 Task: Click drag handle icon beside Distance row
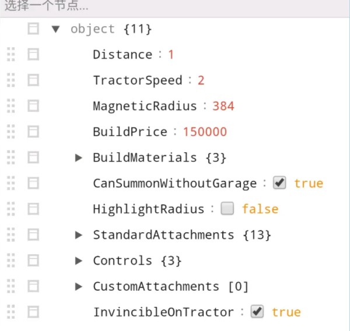(11, 55)
